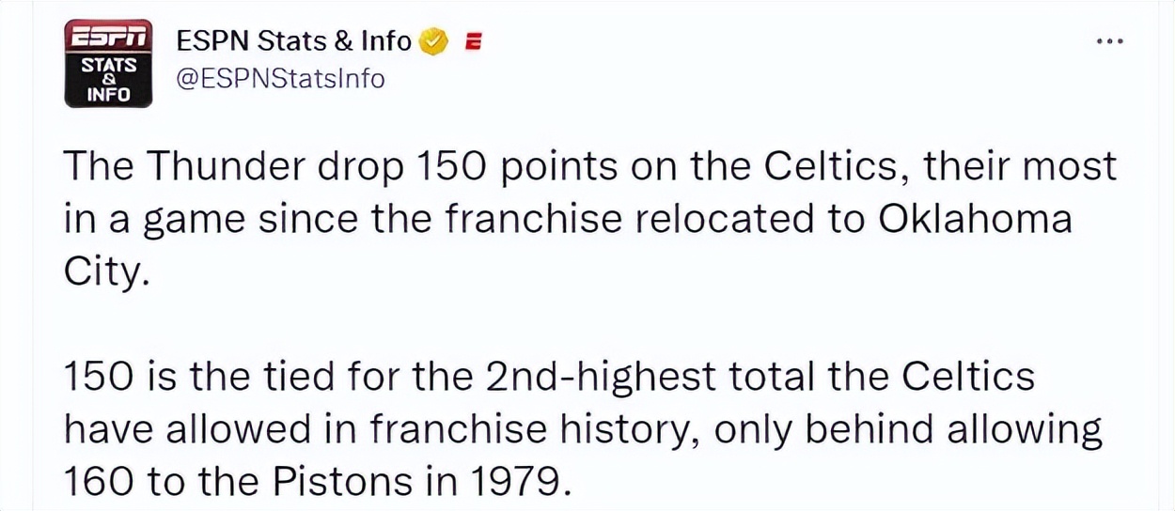Click the number "160" in the tweet

100,481
